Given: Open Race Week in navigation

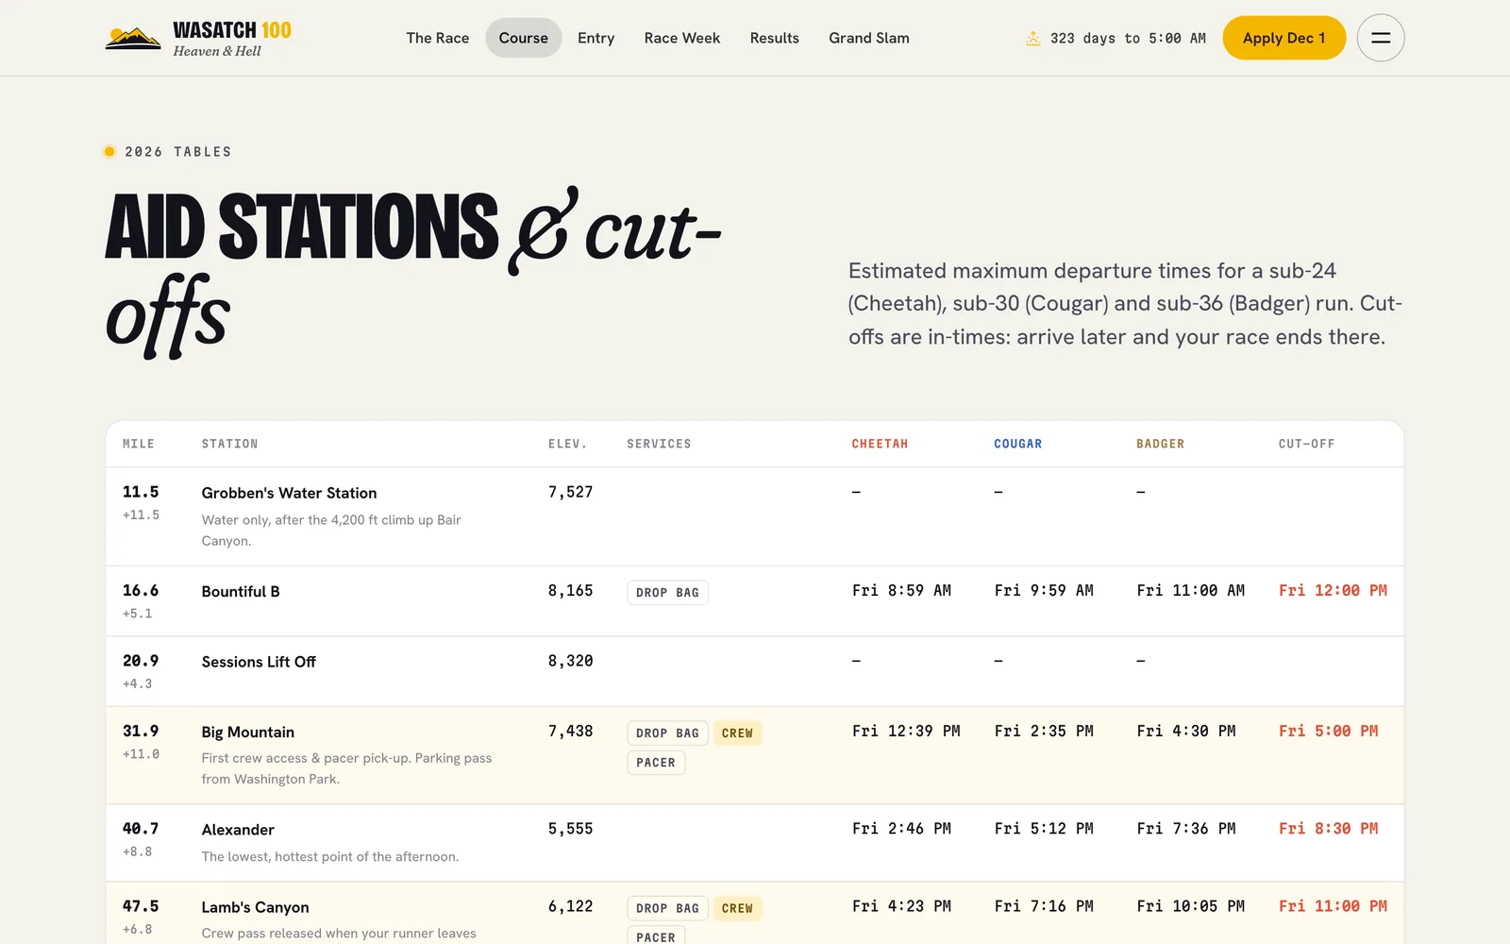Looking at the screenshot, I should (681, 38).
